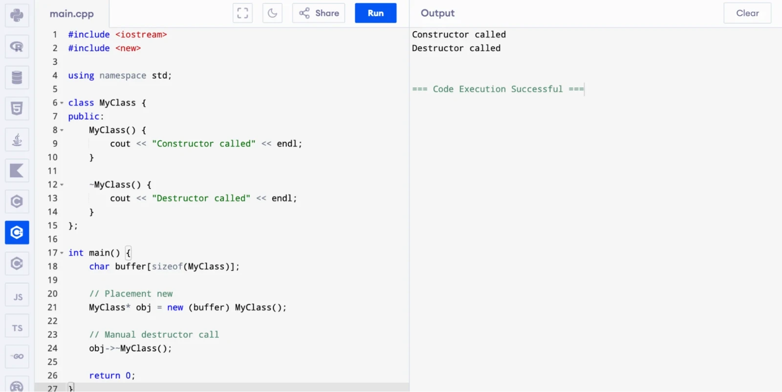
Task: Place cursor on '#include <iostream>' line
Action: tap(117, 35)
